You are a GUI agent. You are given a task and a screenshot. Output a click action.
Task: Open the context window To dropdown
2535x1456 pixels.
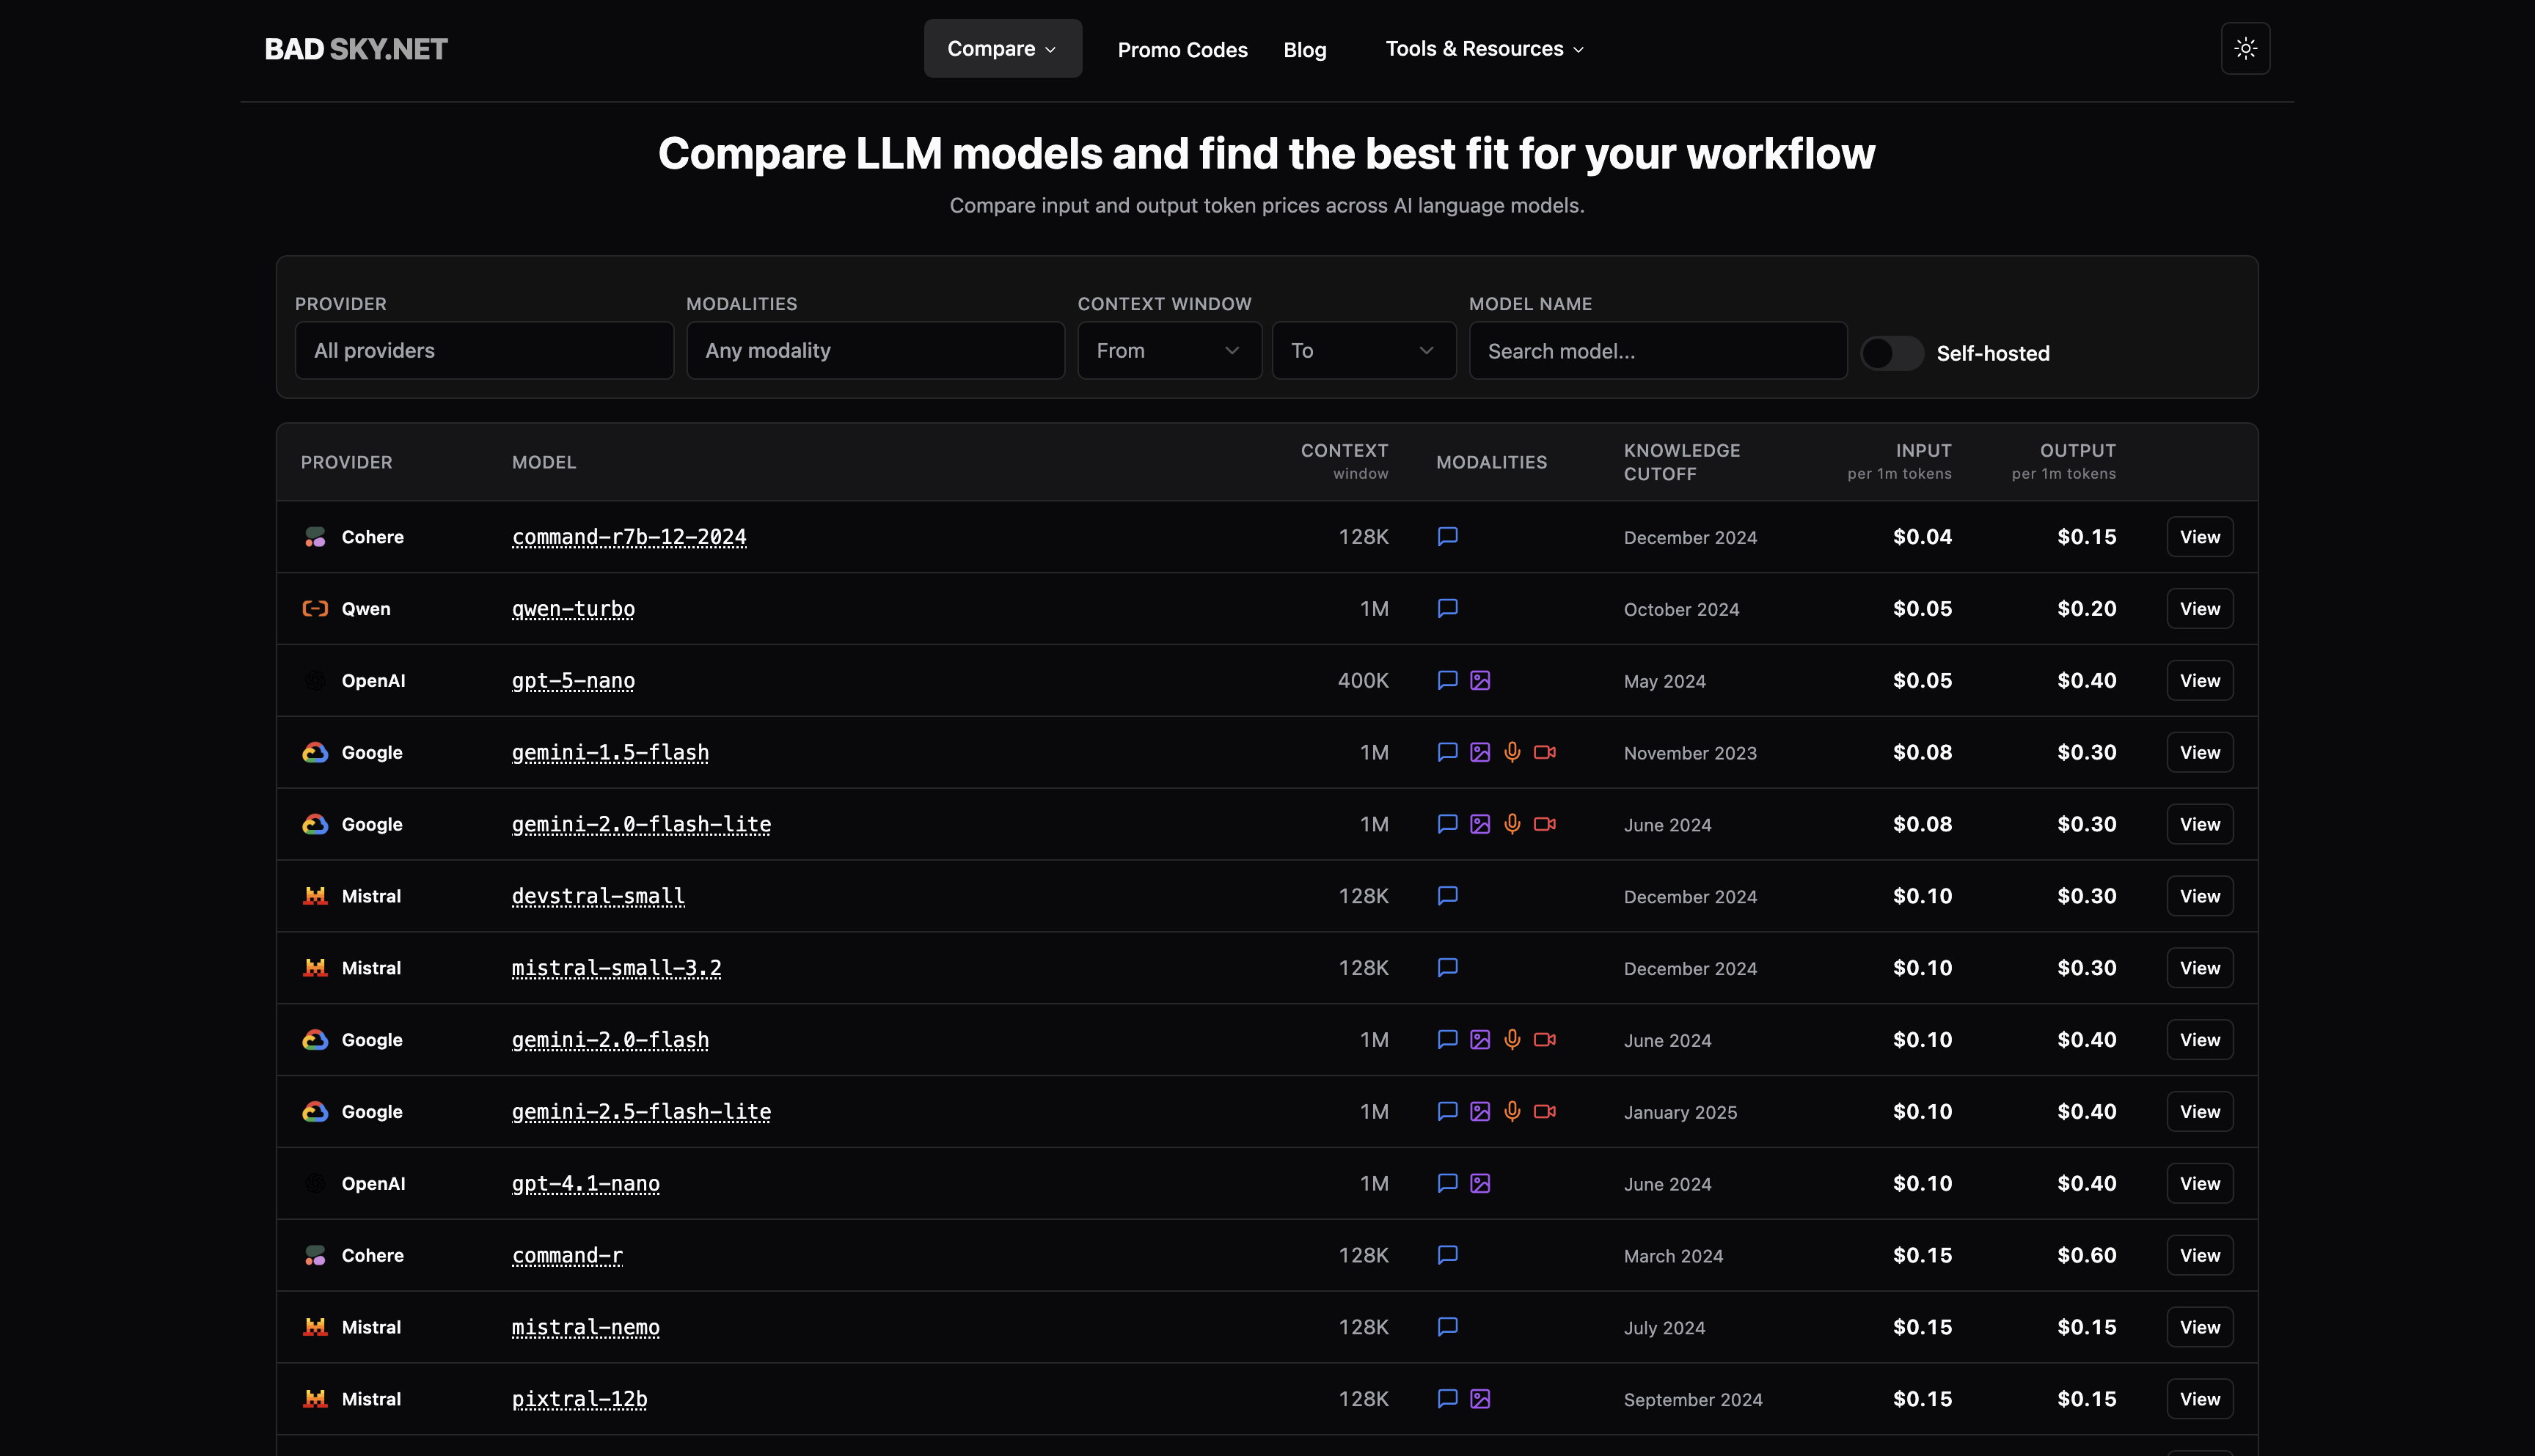point(1363,351)
